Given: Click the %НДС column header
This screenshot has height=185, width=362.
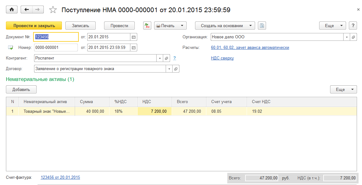Looking at the screenshot, I should (123, 102).
